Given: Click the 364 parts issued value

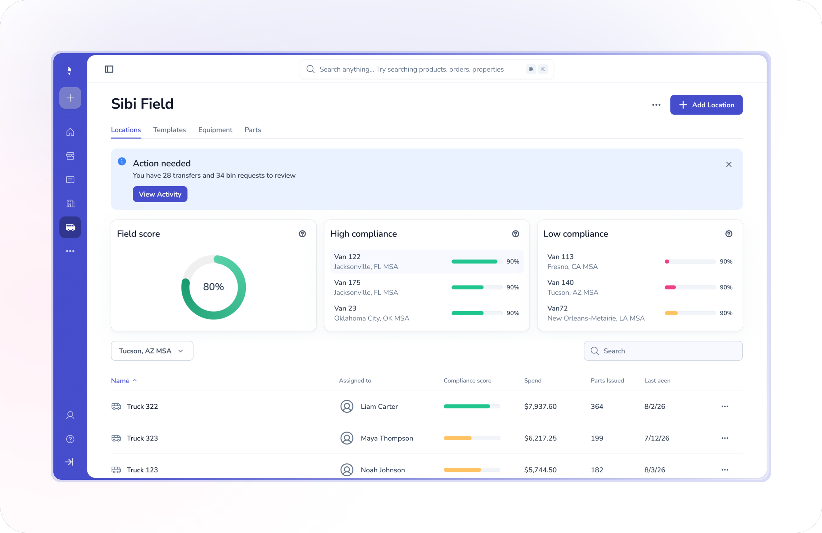Looking at the screenshot, I should click(597, 406).
